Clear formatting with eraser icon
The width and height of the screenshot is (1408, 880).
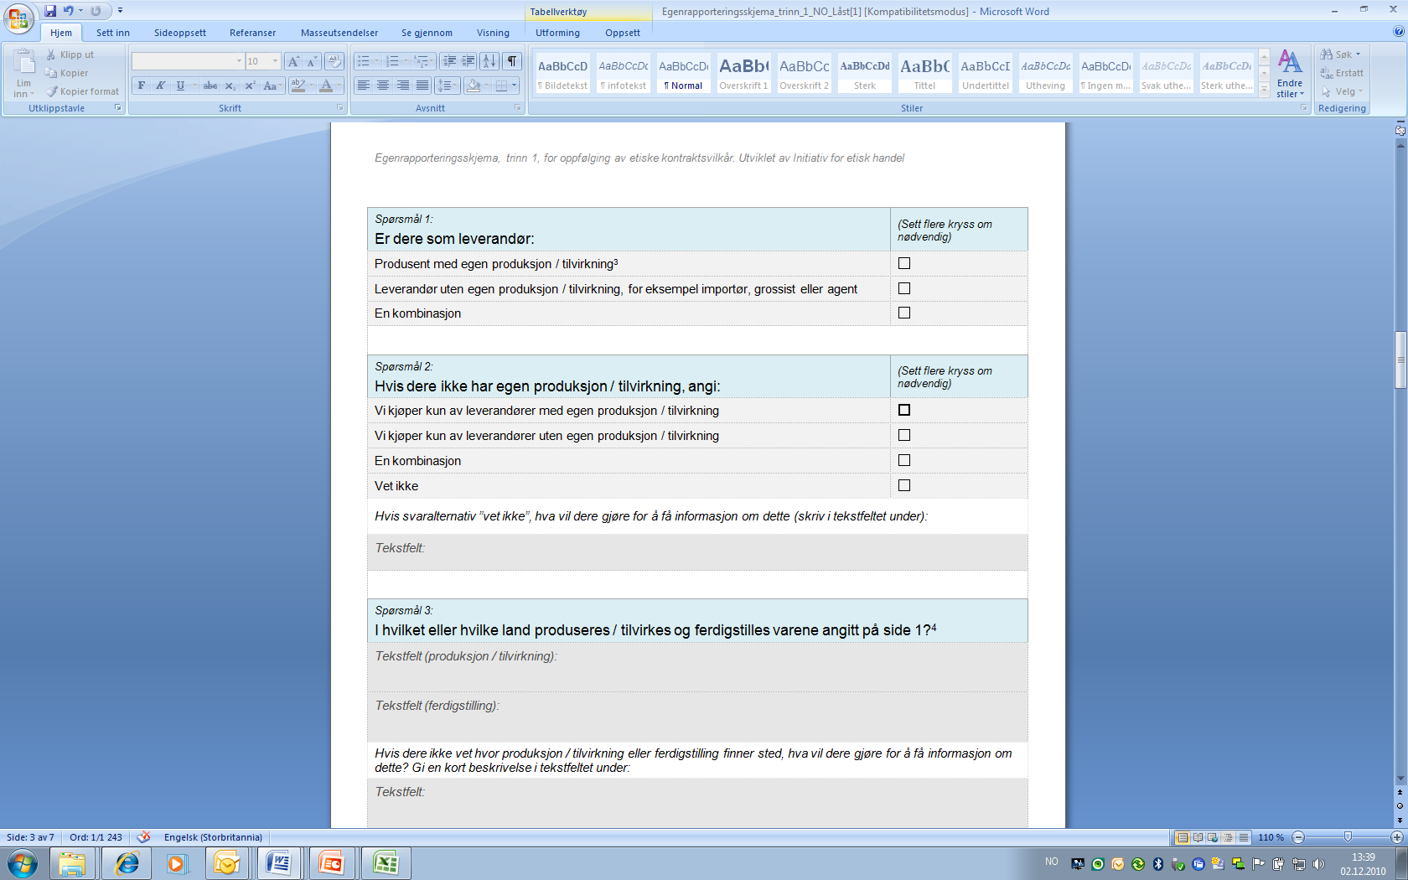334,61
